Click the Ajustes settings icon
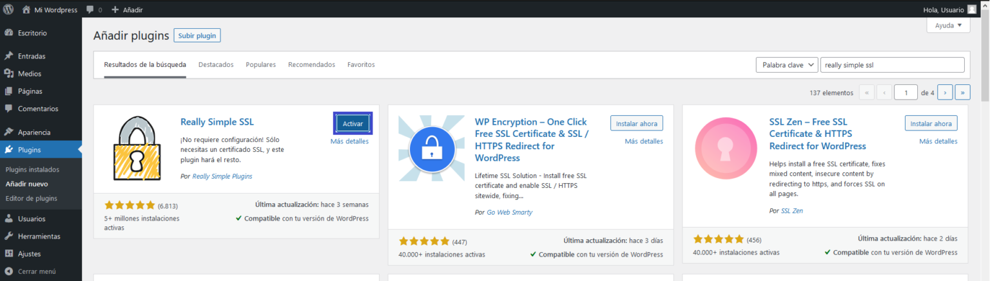 coord(9,253)
